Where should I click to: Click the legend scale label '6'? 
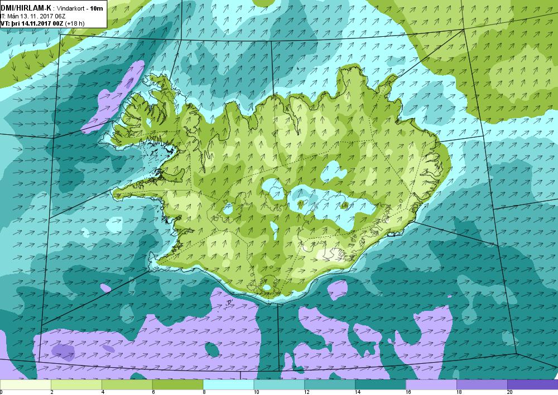click(154, 392)
